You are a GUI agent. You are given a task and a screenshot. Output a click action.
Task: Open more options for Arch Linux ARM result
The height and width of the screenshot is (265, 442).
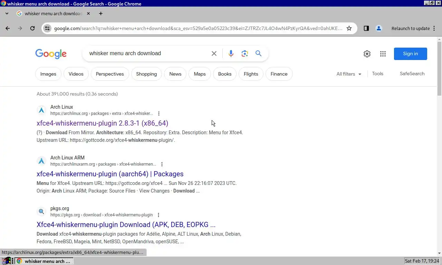pyautogui.click(x=162, y=164)
